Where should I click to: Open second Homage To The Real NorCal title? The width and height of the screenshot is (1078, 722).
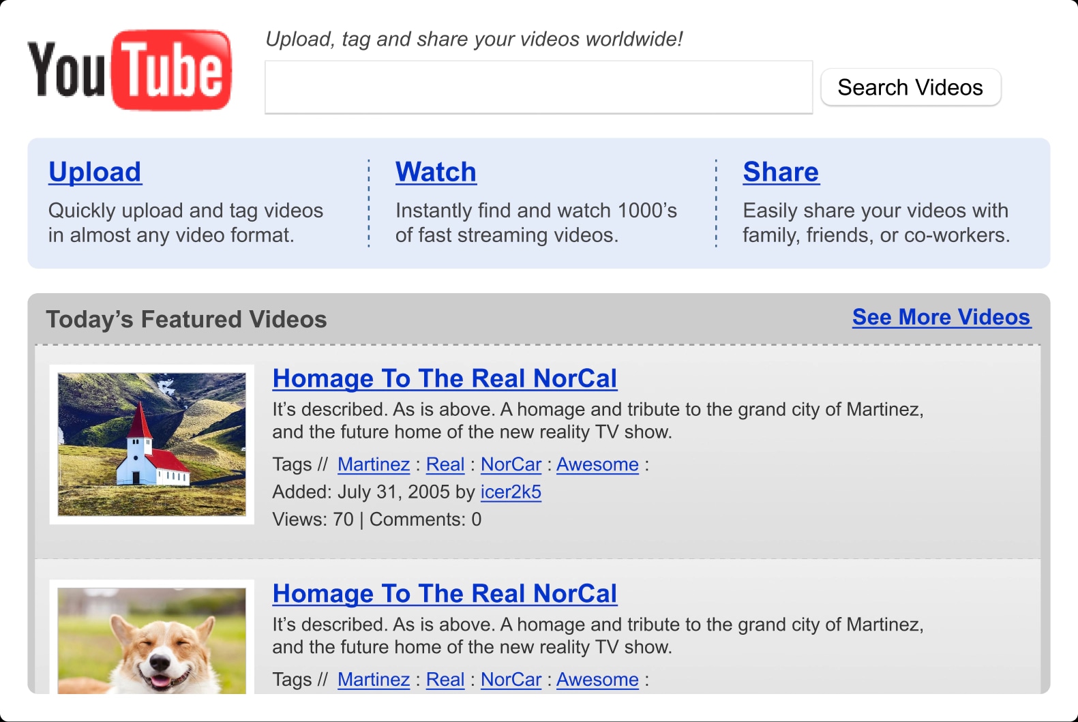[x=445, y=594]
